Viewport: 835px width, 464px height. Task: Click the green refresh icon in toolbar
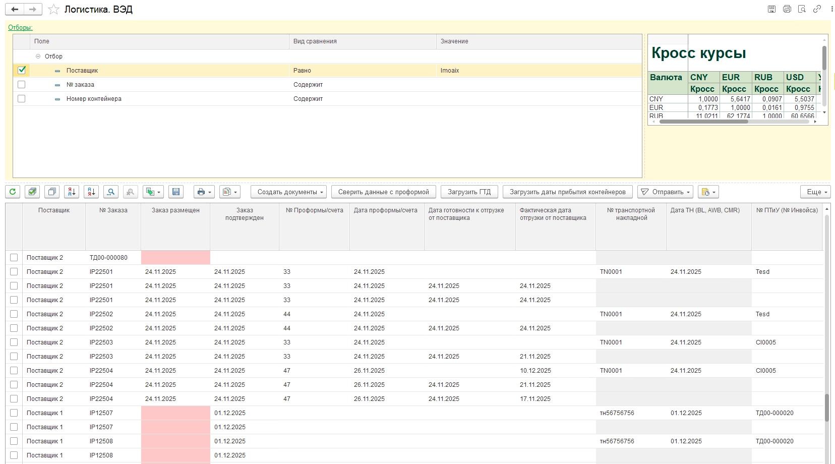click(x=13, y=192)
